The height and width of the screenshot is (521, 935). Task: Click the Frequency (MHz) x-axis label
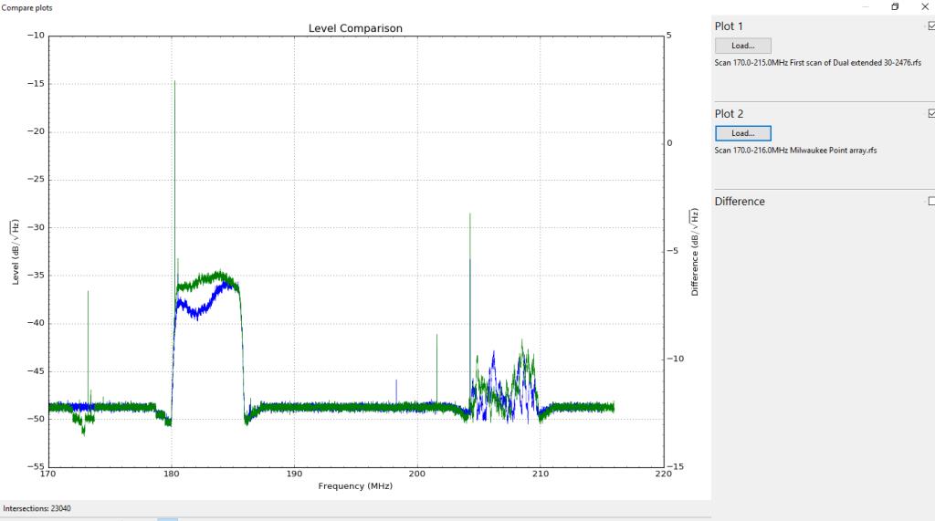pyautogui.click(x=355, y=486)
